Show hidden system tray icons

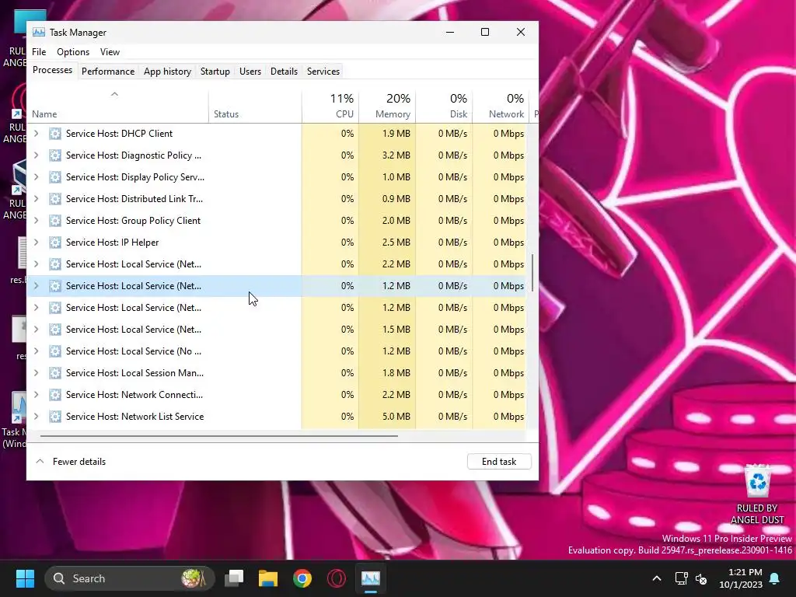pos(656,578)
